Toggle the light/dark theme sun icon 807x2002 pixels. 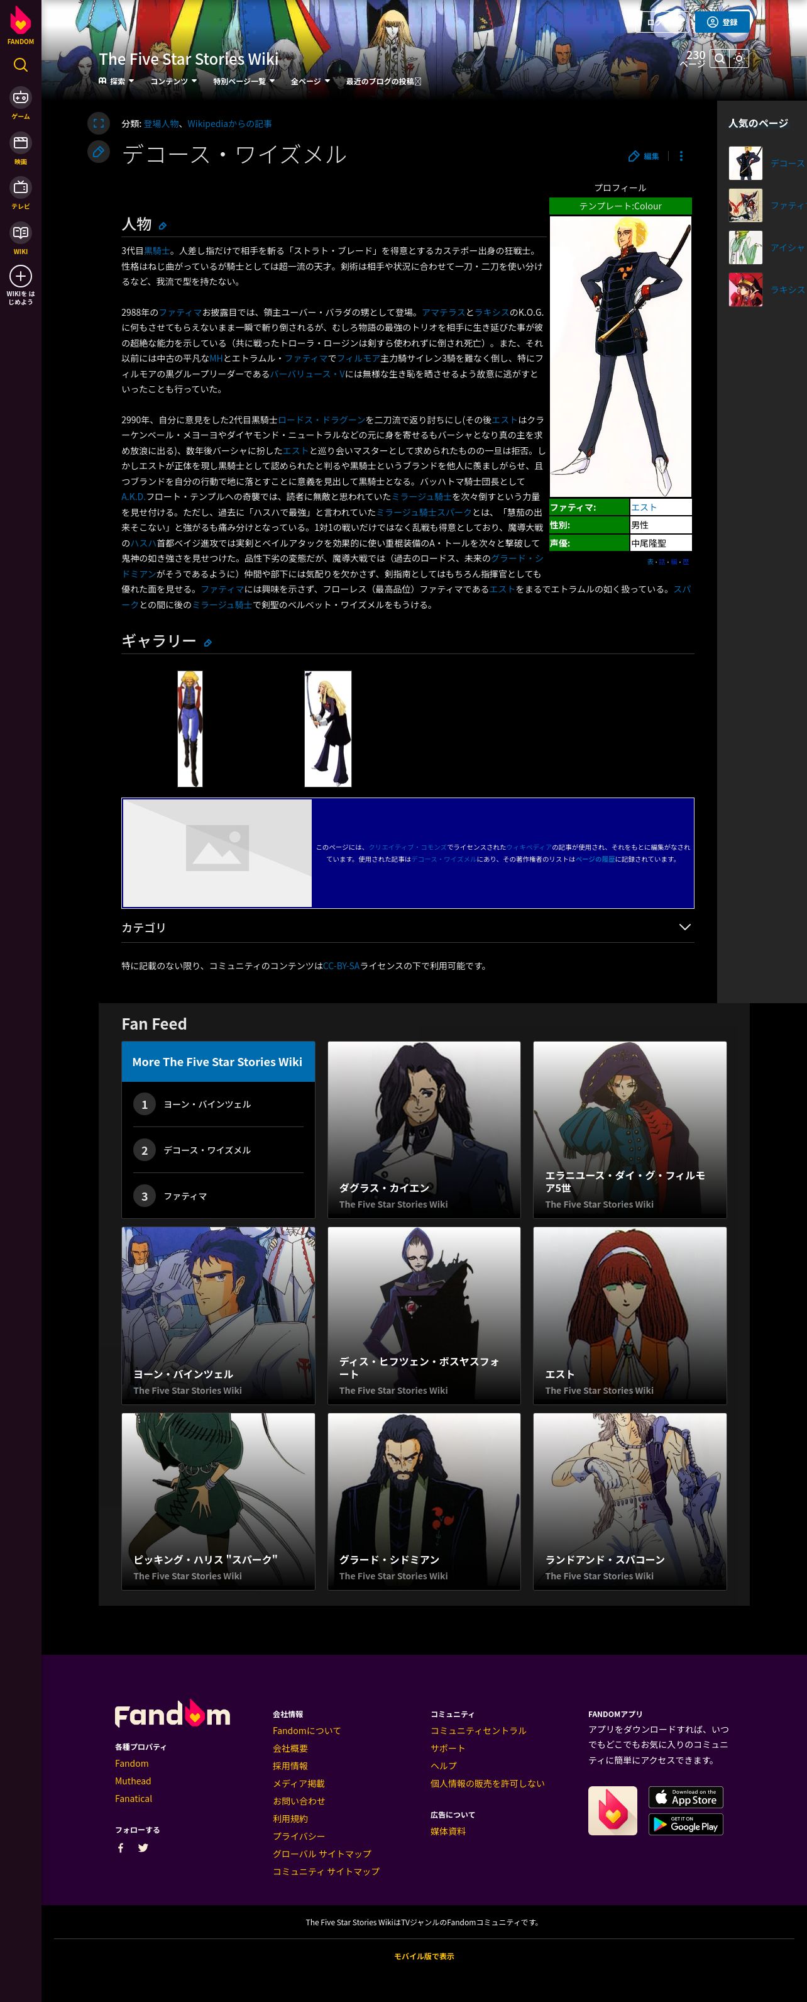point(738,58)
